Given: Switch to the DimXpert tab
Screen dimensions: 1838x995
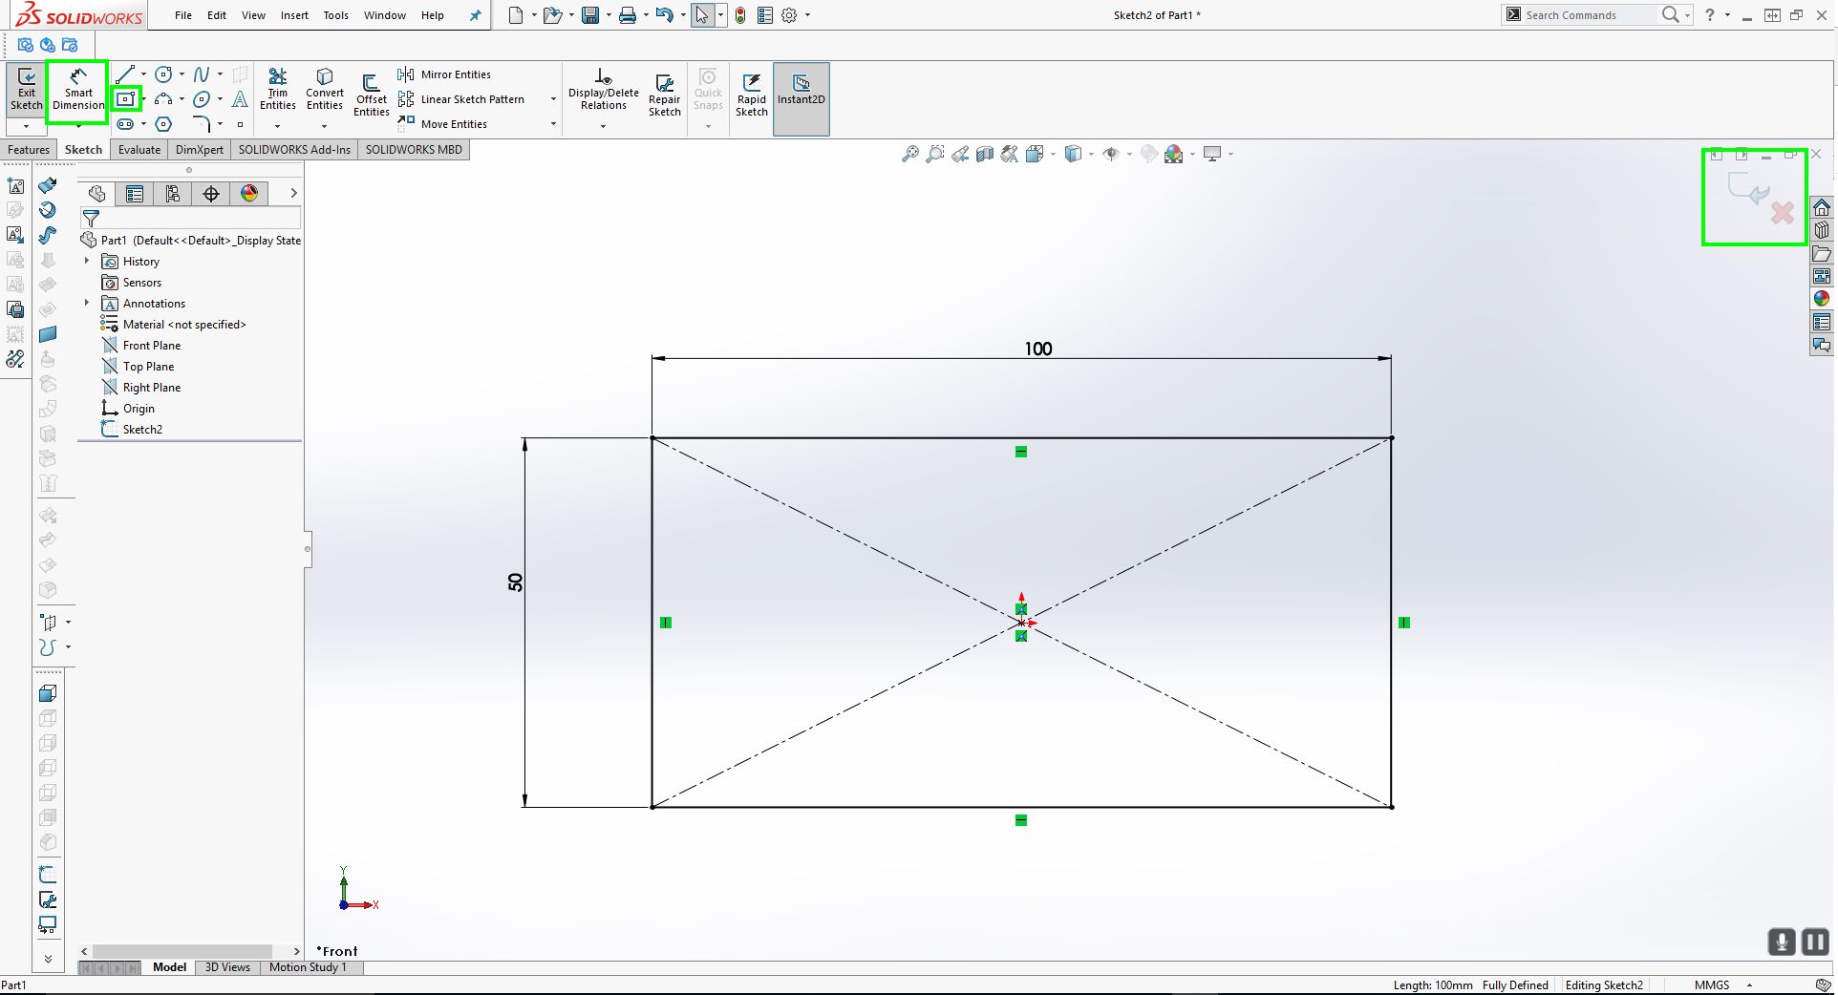Looking at the screenshot, I should click(200, 150).
